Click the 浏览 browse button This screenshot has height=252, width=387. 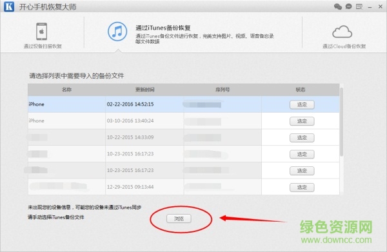click(x=179, y=218)
